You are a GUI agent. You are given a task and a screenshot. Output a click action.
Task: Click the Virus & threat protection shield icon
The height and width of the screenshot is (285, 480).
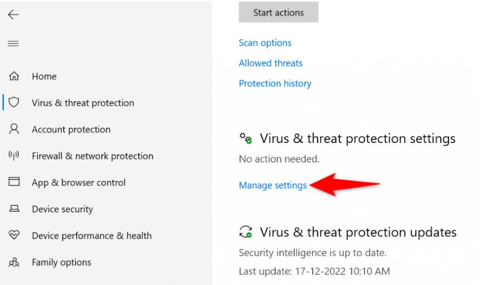(x=15, y=102)
